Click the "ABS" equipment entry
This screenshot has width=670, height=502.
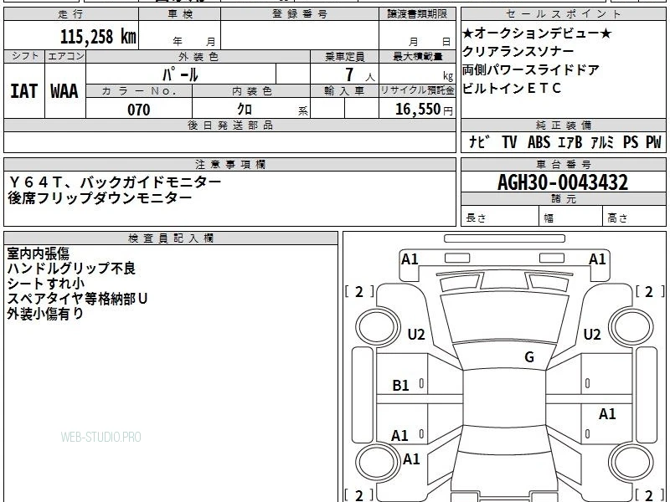pyautogui.click(x=539, y=142)
